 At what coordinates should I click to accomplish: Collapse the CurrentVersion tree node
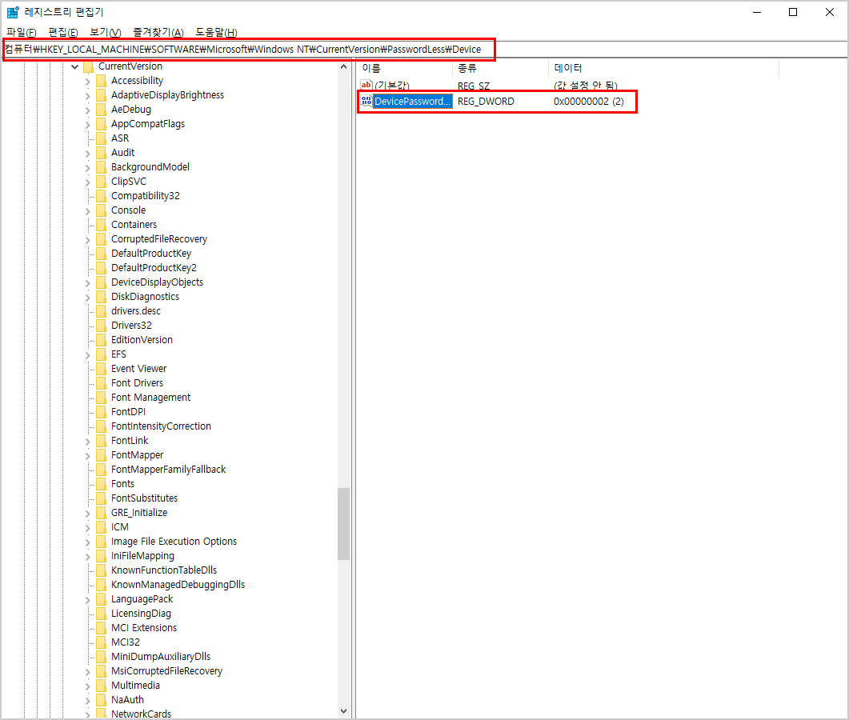(74, 66)
